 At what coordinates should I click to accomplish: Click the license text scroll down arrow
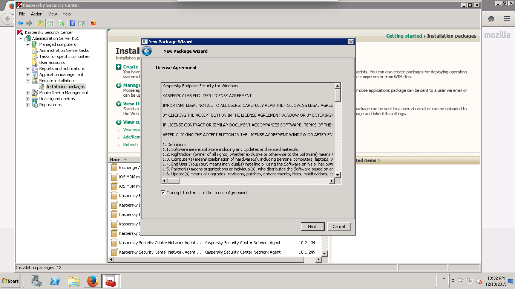338,175
